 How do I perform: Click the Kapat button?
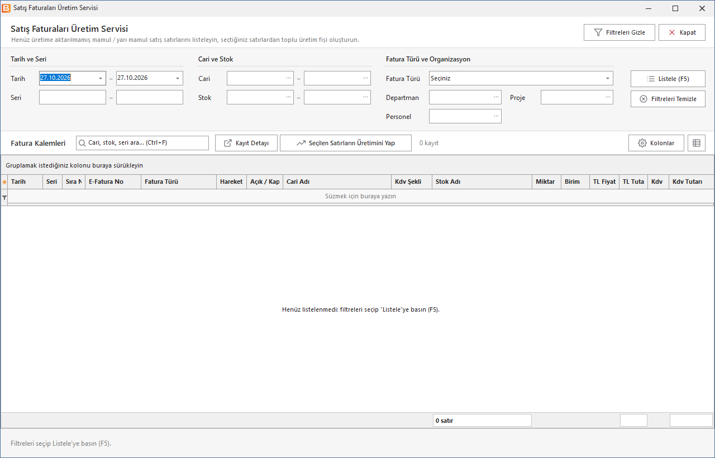tap(682, 32)
